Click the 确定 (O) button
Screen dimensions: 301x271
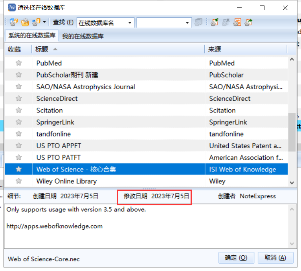[x=236, y=258]
